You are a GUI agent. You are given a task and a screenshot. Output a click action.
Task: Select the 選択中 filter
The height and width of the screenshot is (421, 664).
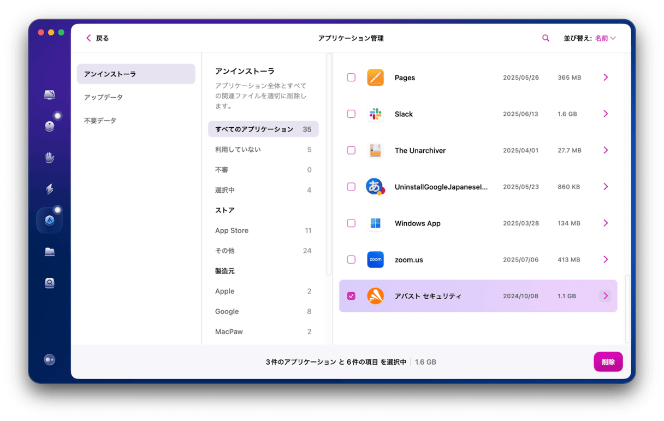tap(263, 190)
